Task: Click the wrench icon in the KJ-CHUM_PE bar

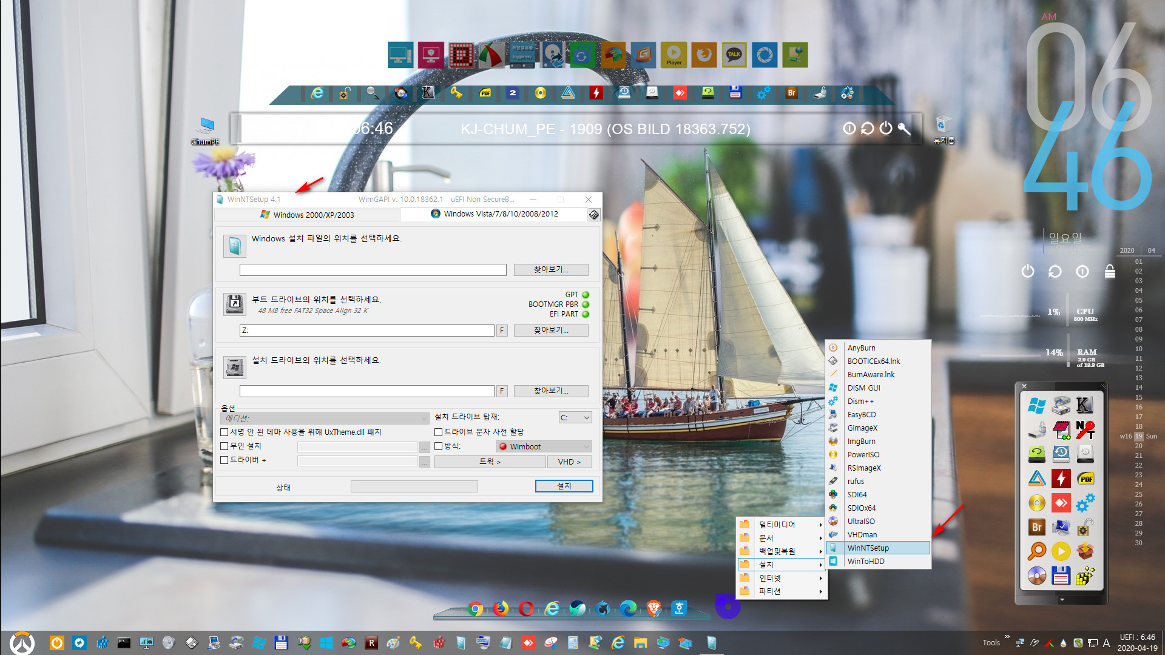Action: tap(904, 129)
